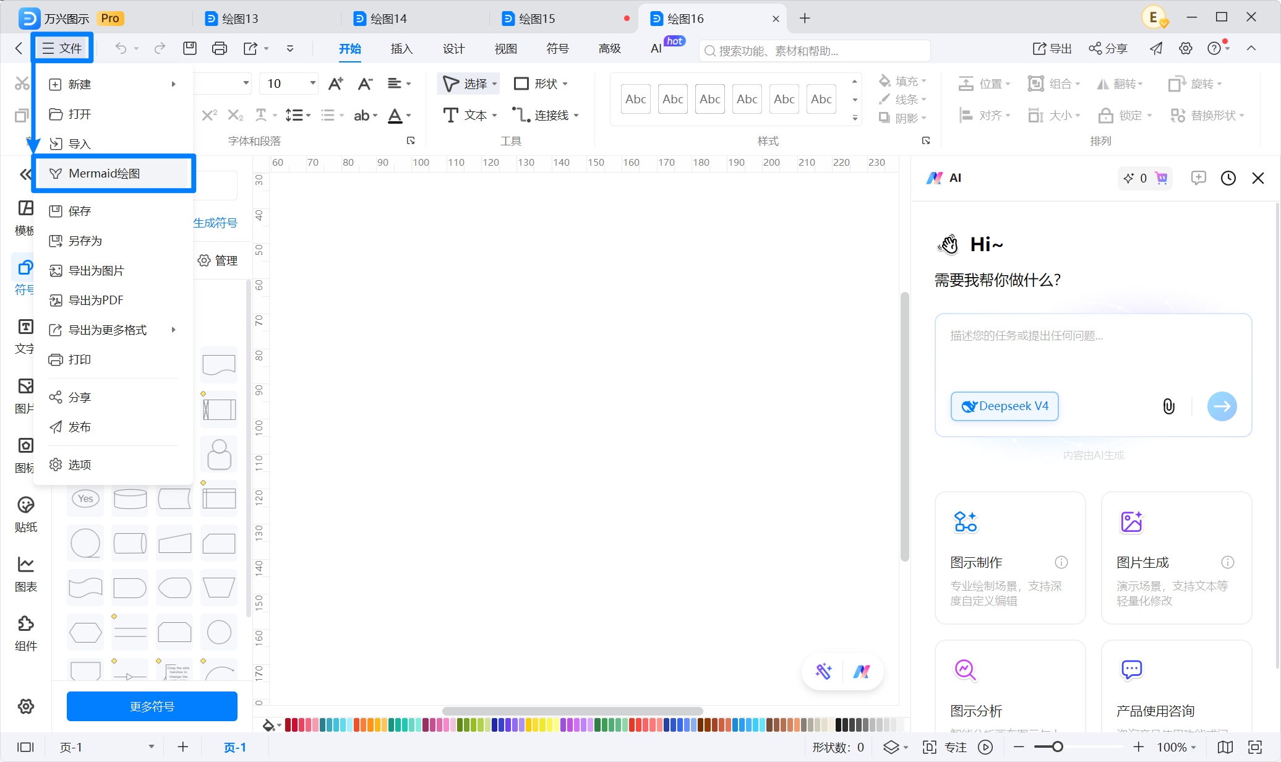Expand the style gallery more arrow
This screenshot has height=762, width=1281.
click(855, 118)
